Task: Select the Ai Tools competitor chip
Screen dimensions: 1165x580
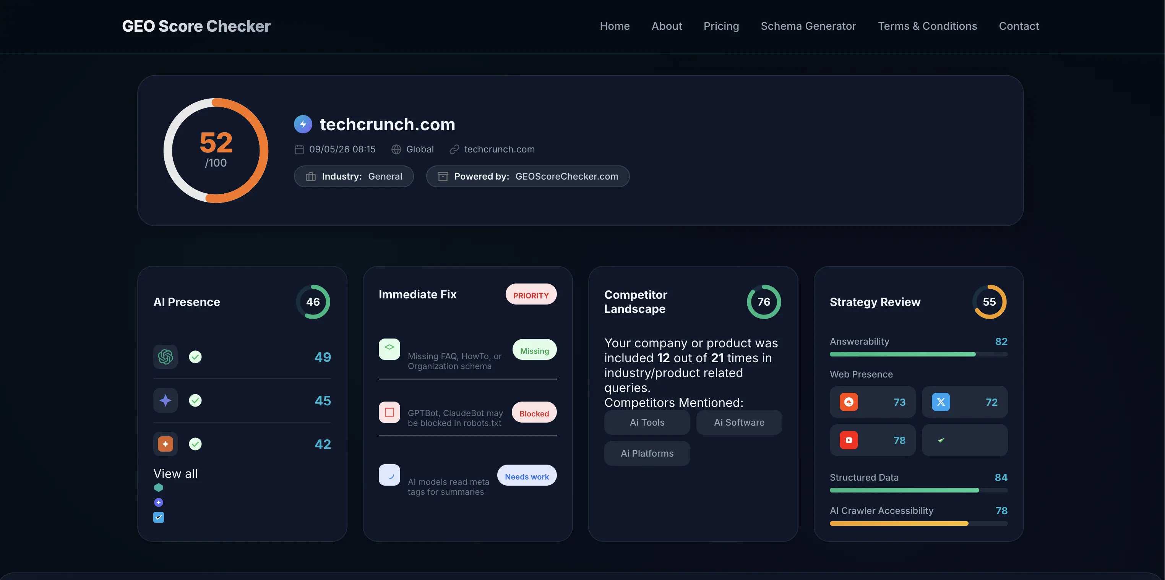Action: point(647,422)
